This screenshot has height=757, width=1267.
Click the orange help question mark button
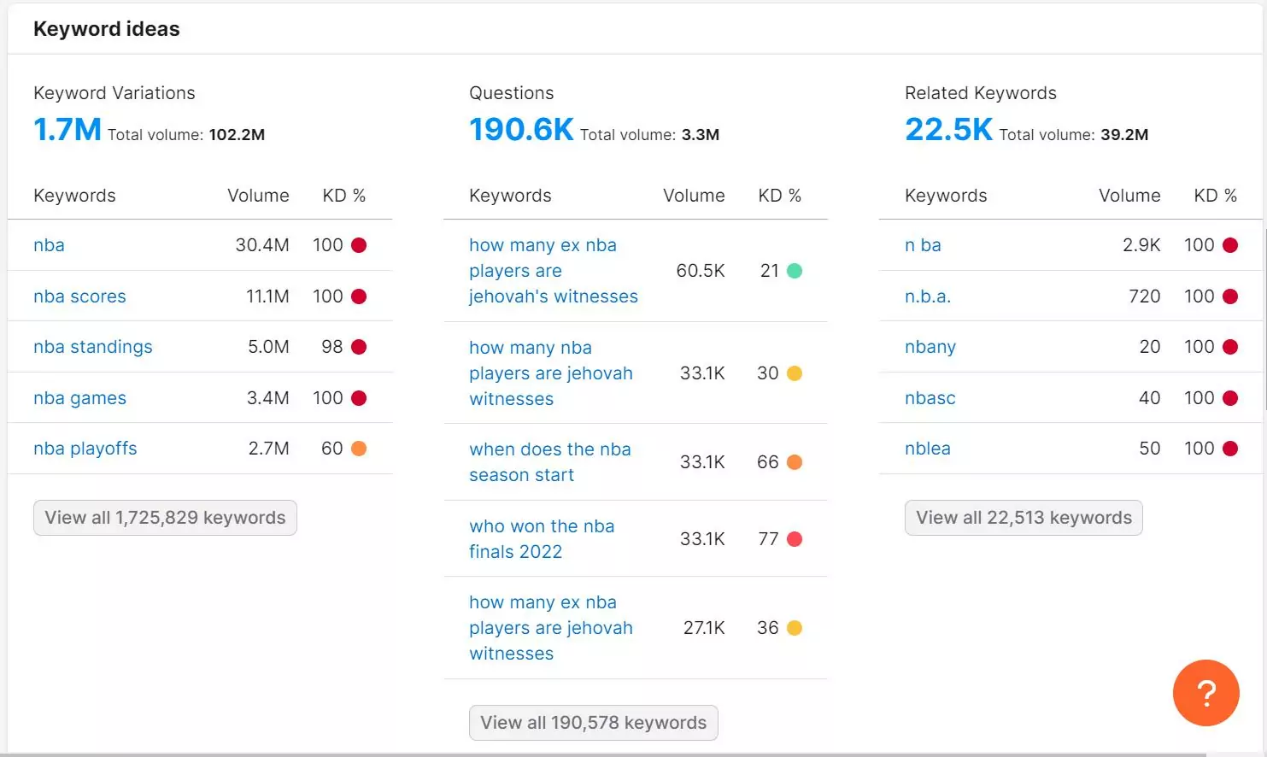1205,693
